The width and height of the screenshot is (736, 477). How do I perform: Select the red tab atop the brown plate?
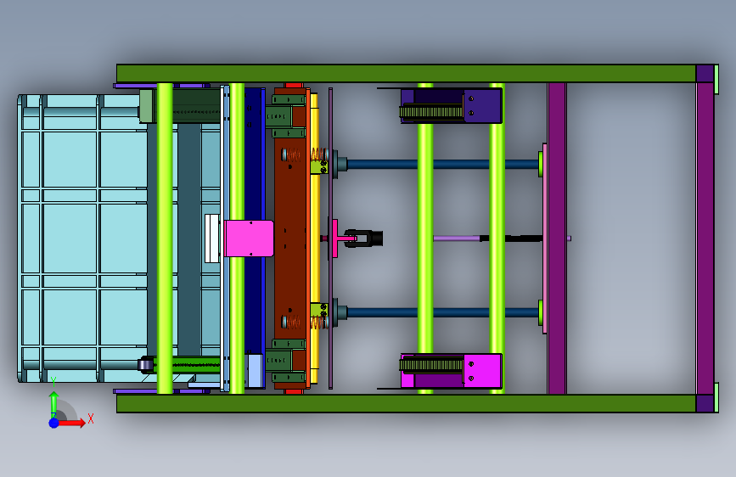pos(294,86)
